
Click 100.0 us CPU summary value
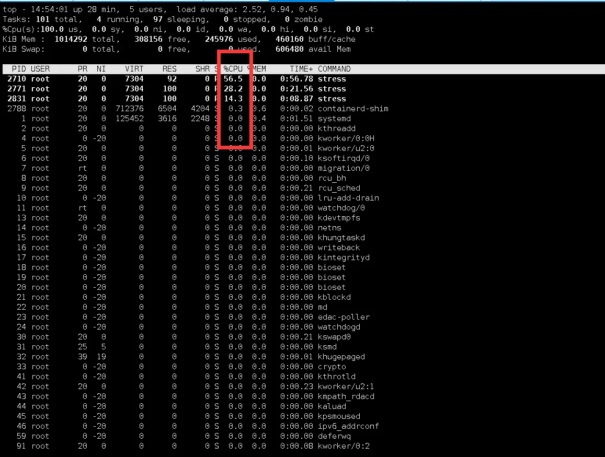[52, 29]
